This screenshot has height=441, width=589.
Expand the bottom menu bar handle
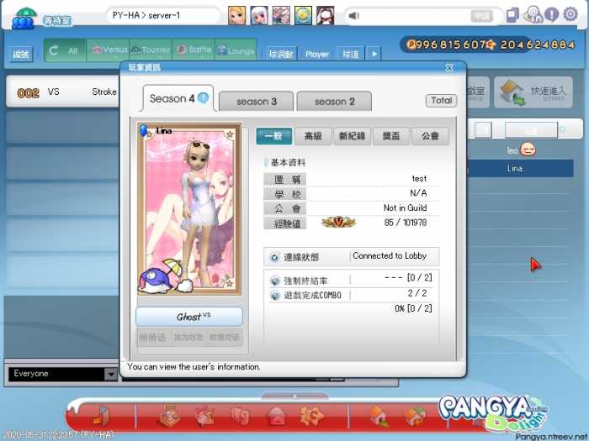[294, 396]
